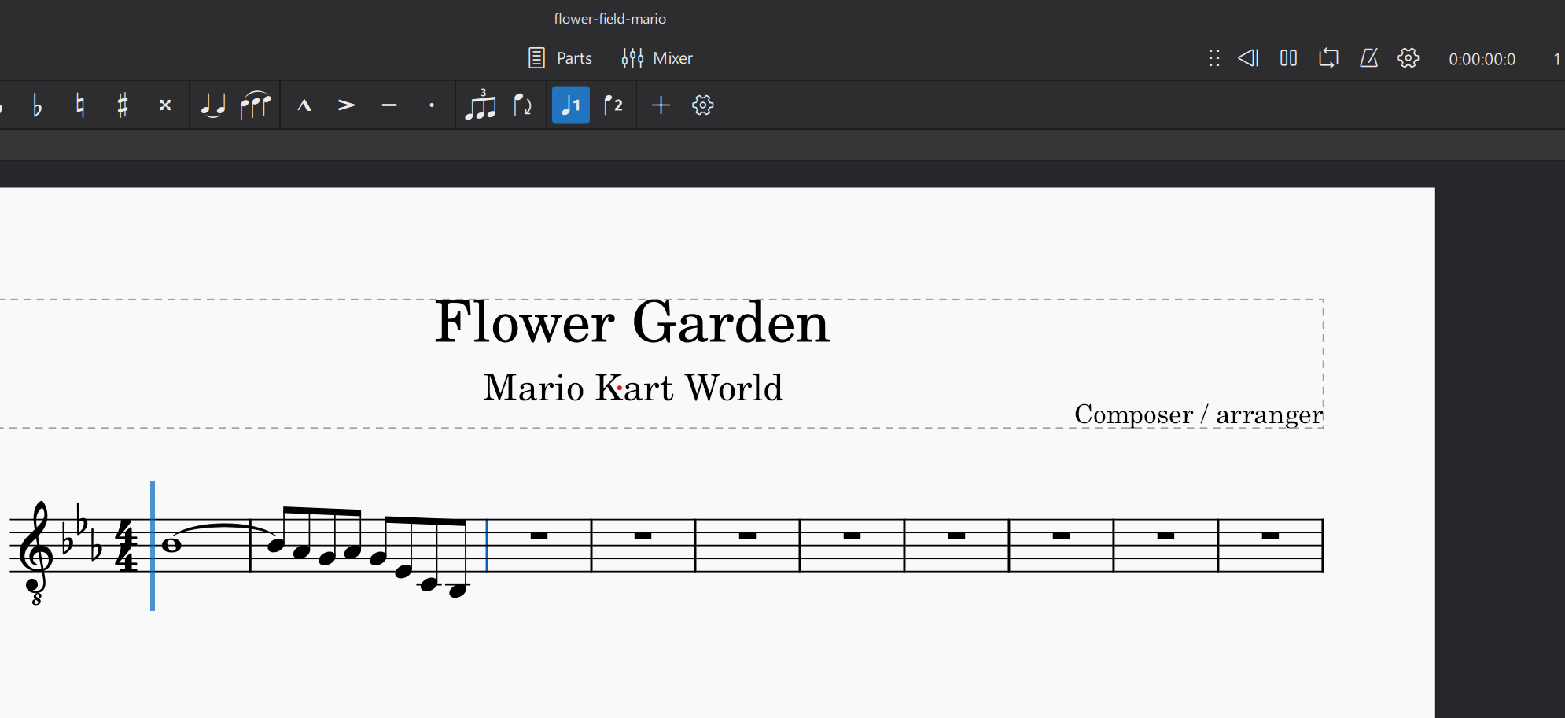1565x718 pixels.
Task: Apply the flat accidental
Action: [x=37, y=105]
